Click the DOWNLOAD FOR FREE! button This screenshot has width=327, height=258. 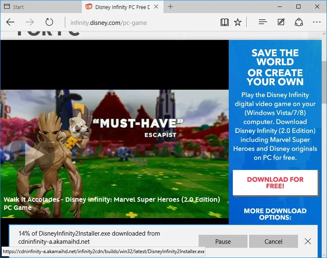[x=275, y=183]
